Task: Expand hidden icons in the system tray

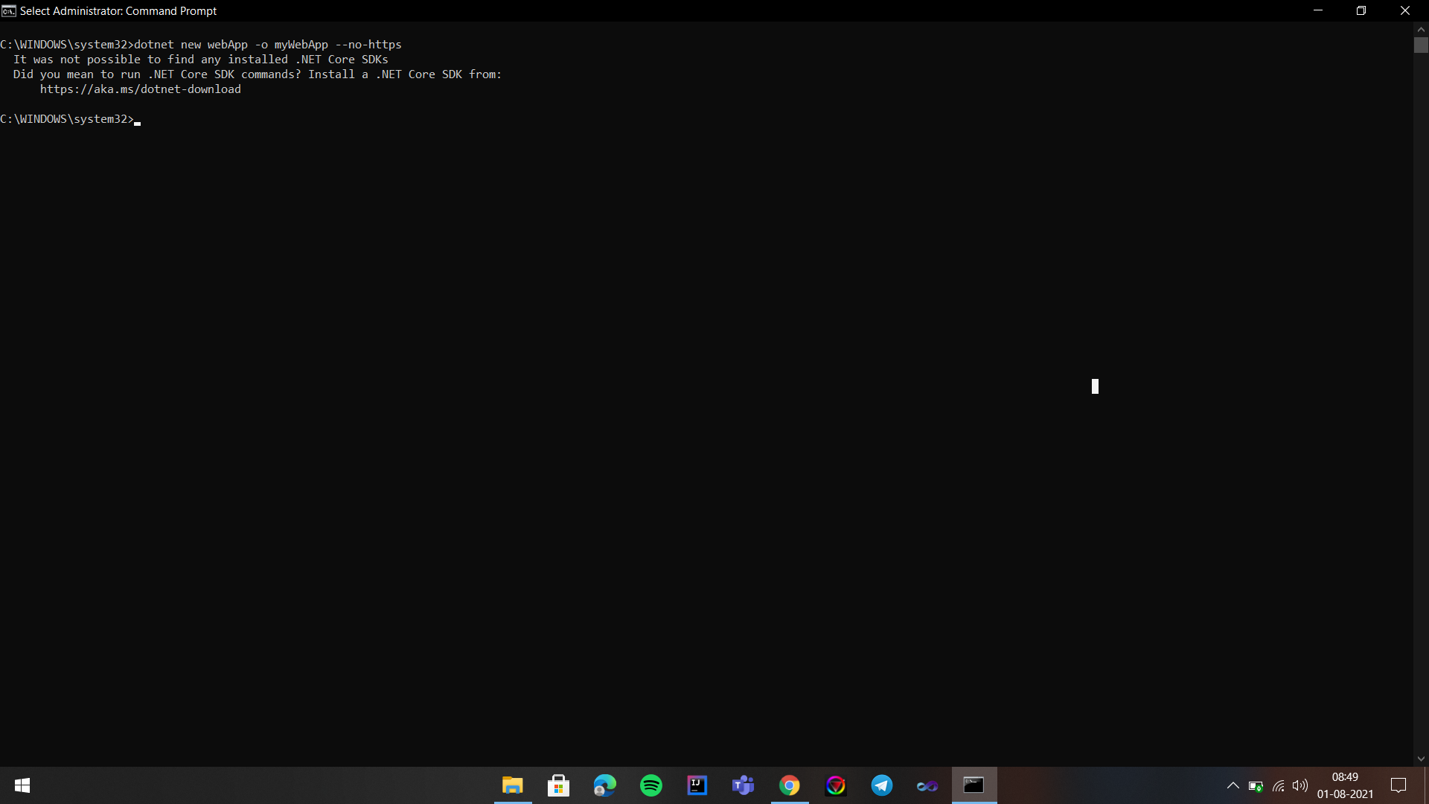Action: 1233,785
